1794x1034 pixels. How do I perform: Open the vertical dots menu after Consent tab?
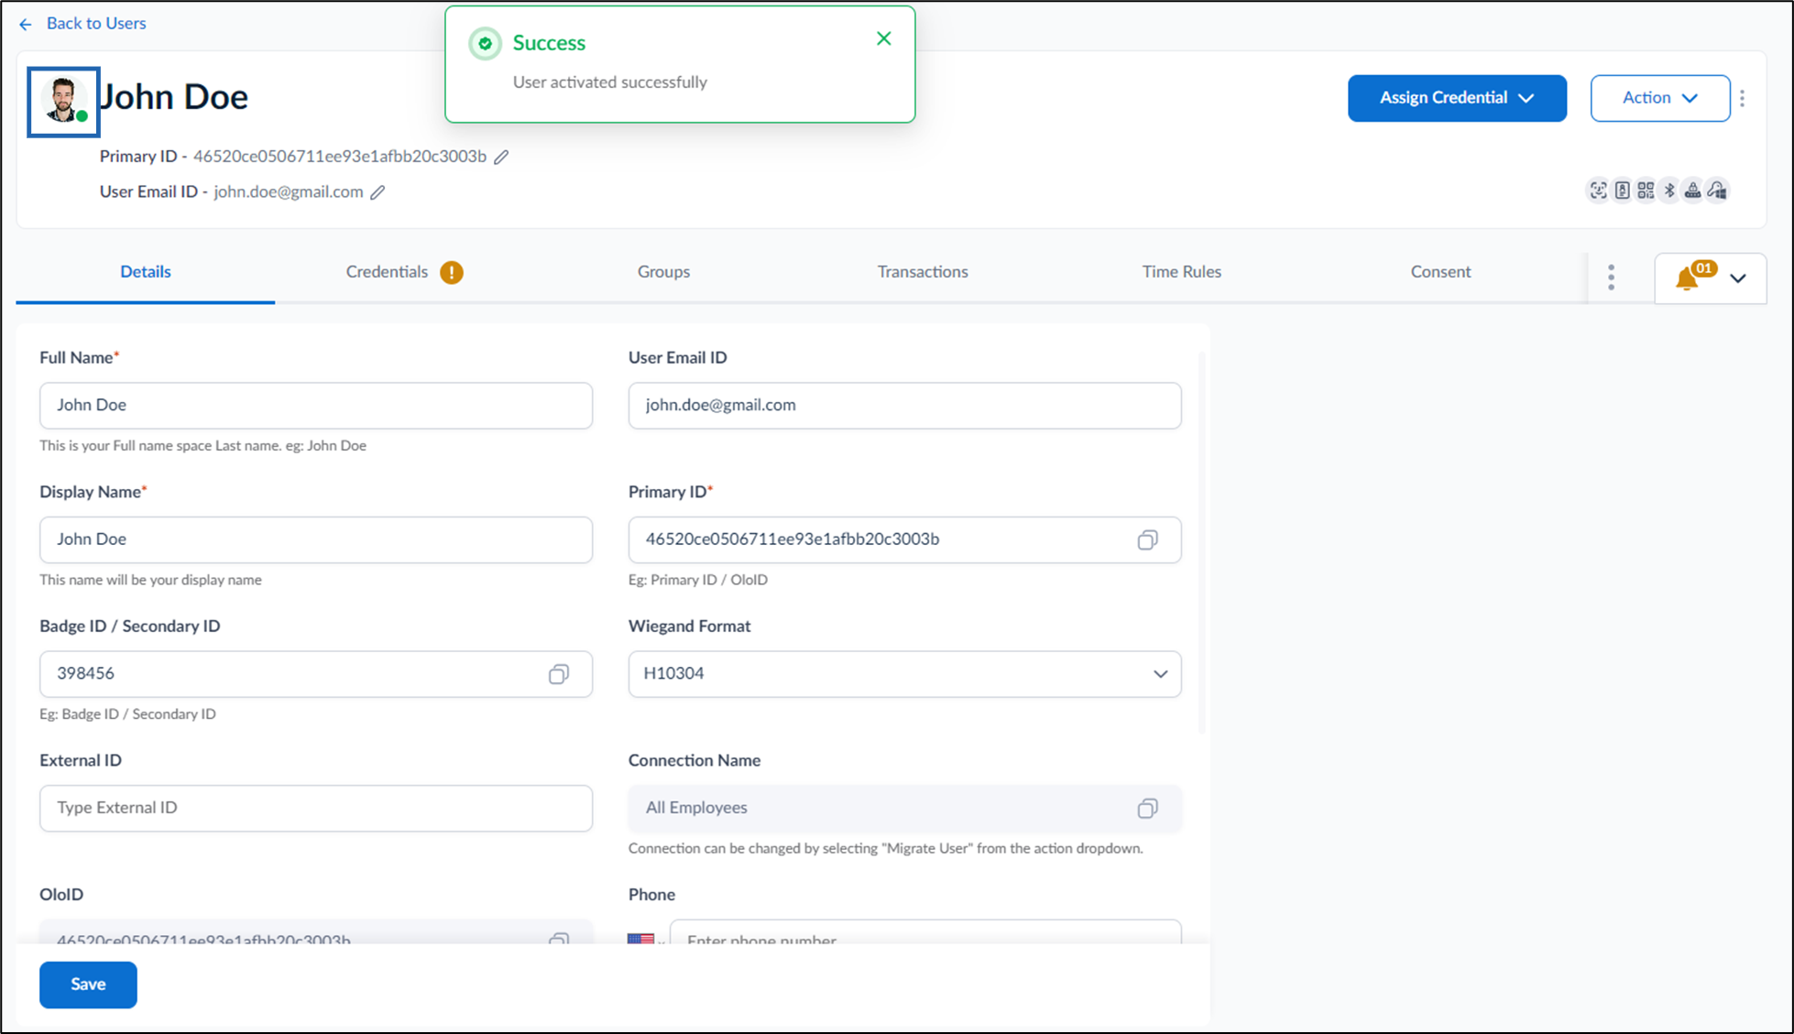pyautogui.click(x=1611, y=278)
